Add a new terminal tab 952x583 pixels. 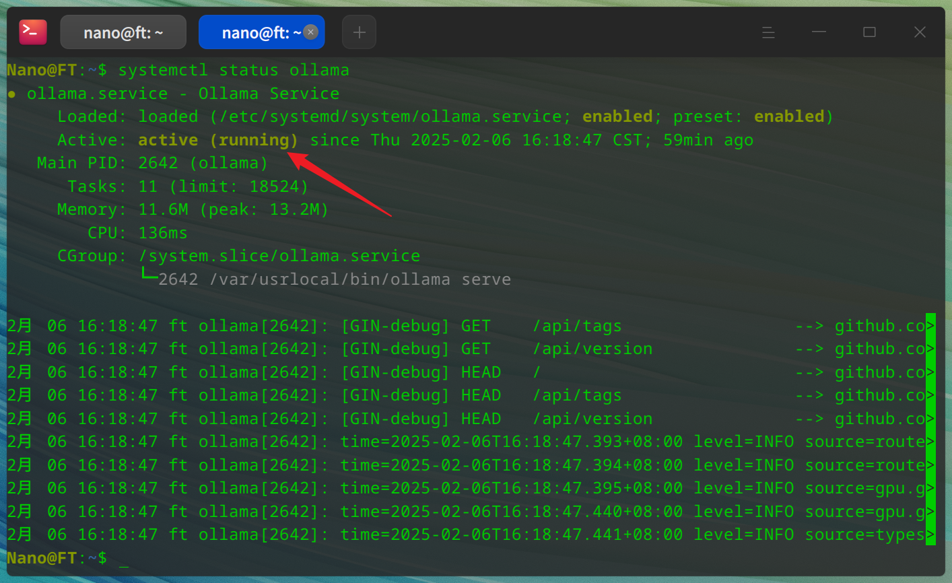(x=359, y=32)
